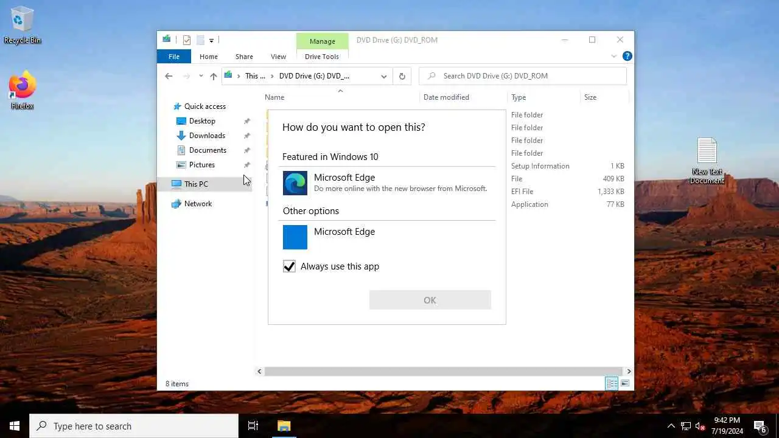Open the notification center icon
The height and width of the screenshot is (438, 779).
point(760,426)
